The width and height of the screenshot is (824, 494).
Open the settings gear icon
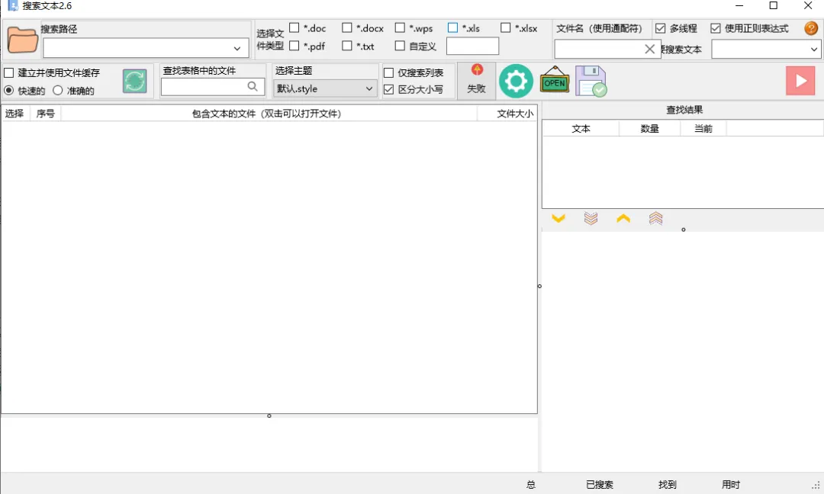(516, 80)
